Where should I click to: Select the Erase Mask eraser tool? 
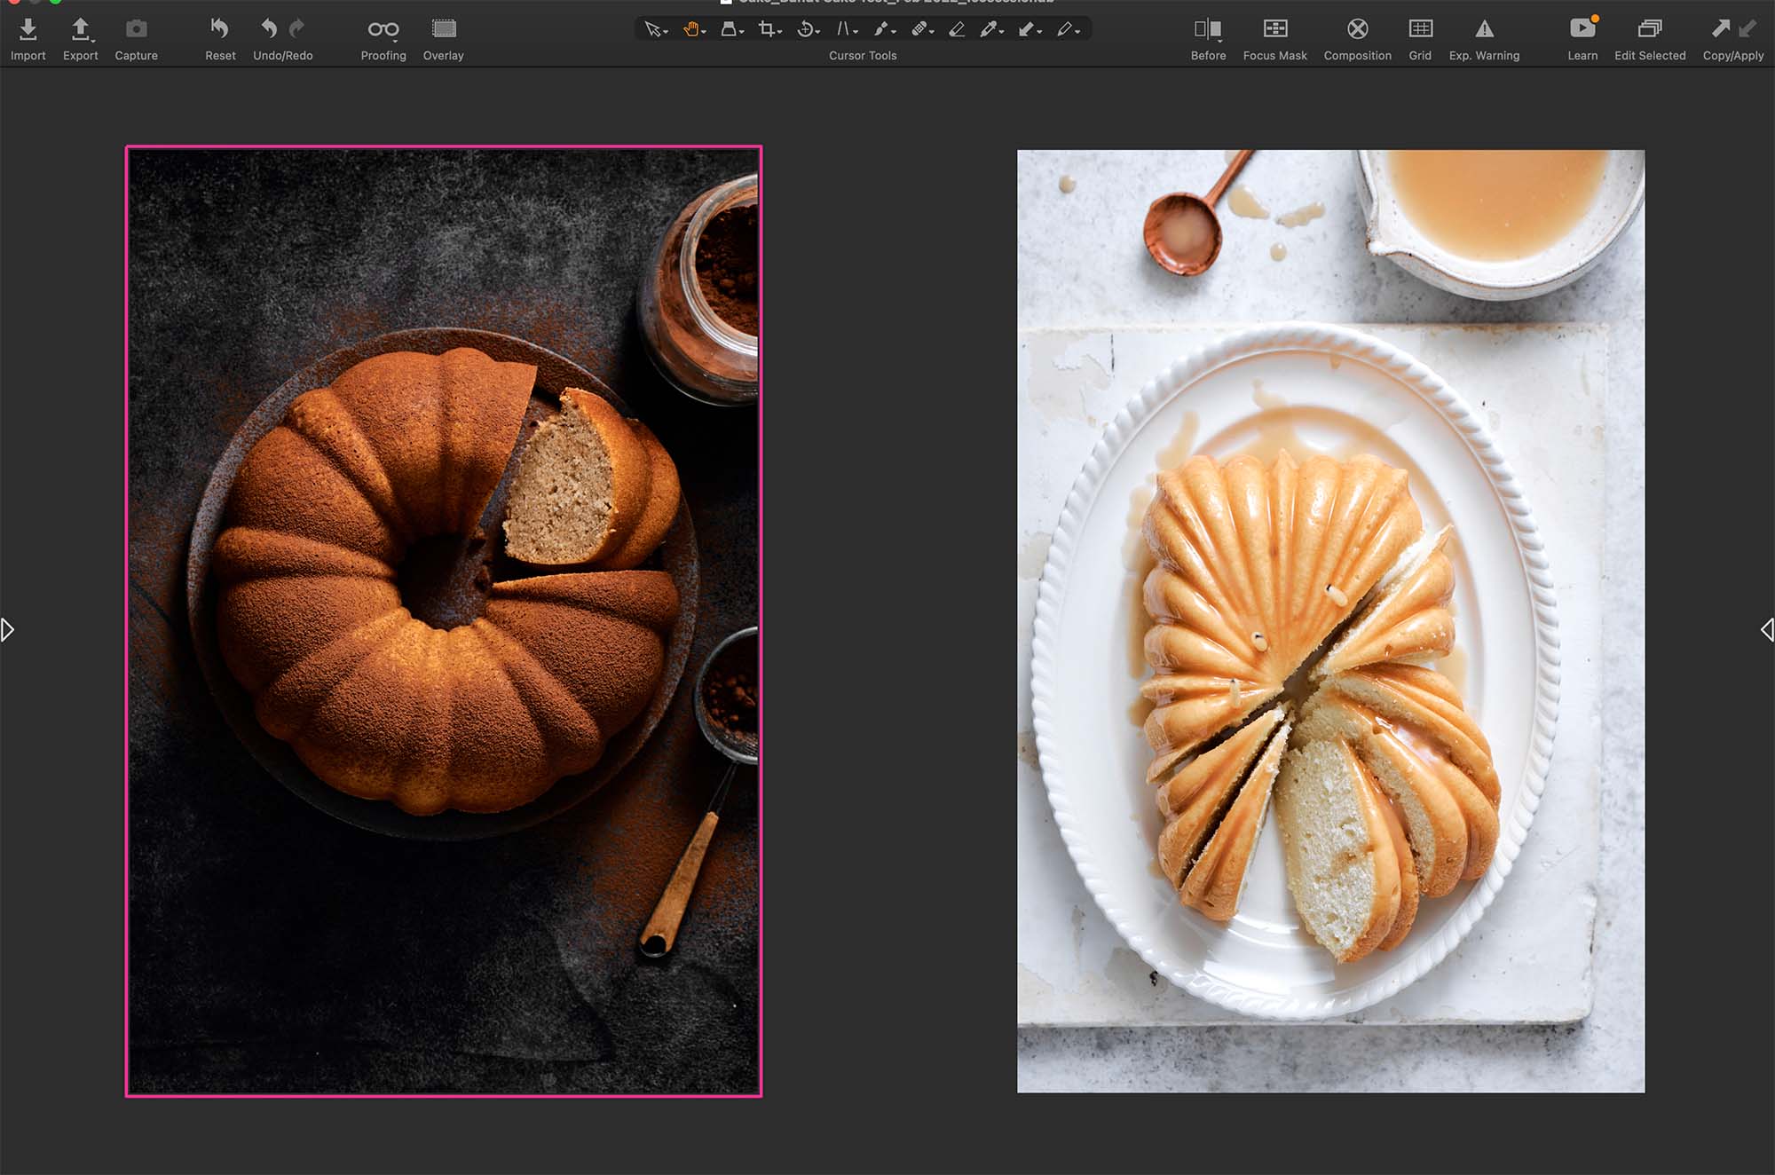[957, 29]
